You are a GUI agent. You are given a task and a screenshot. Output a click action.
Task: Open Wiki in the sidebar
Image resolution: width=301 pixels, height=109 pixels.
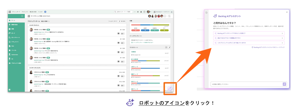point(16,46)
